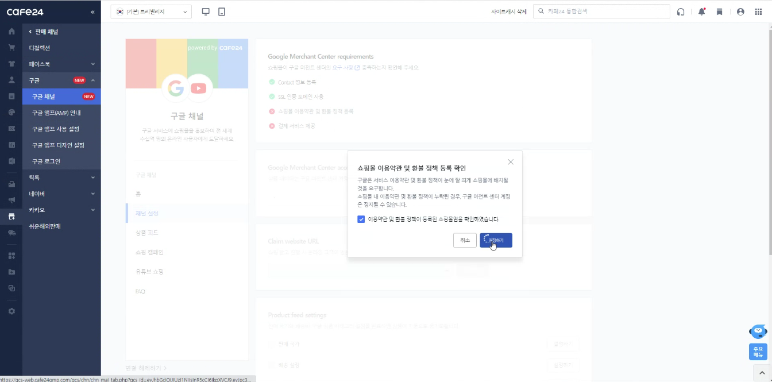Open the (기본) 트리빌리지 shop dropdown
This screenshot has width=772, height=382.
(151, 11)
